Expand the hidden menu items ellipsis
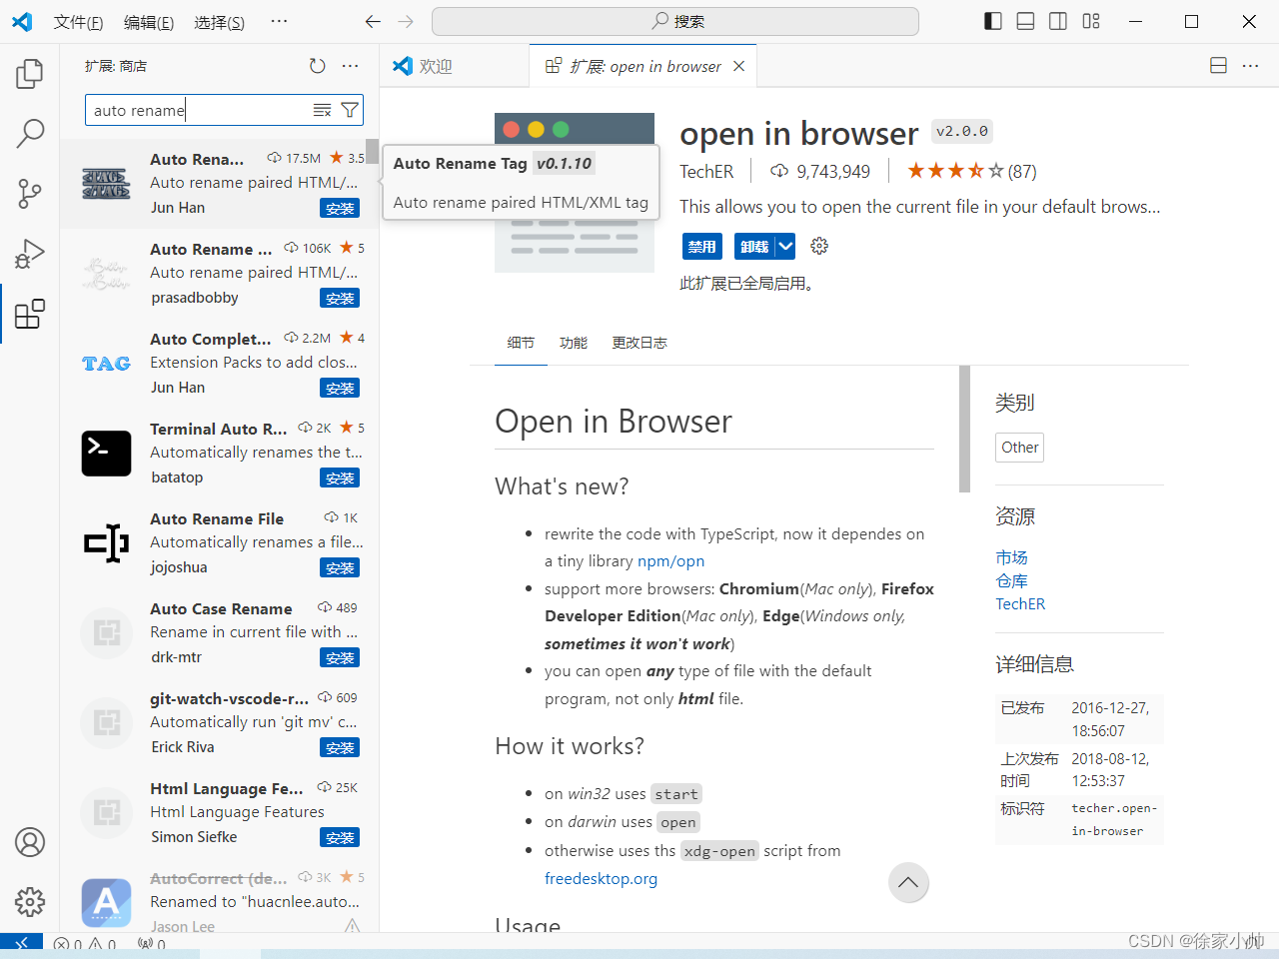1279x959 pixels. (x=279, y=21)
